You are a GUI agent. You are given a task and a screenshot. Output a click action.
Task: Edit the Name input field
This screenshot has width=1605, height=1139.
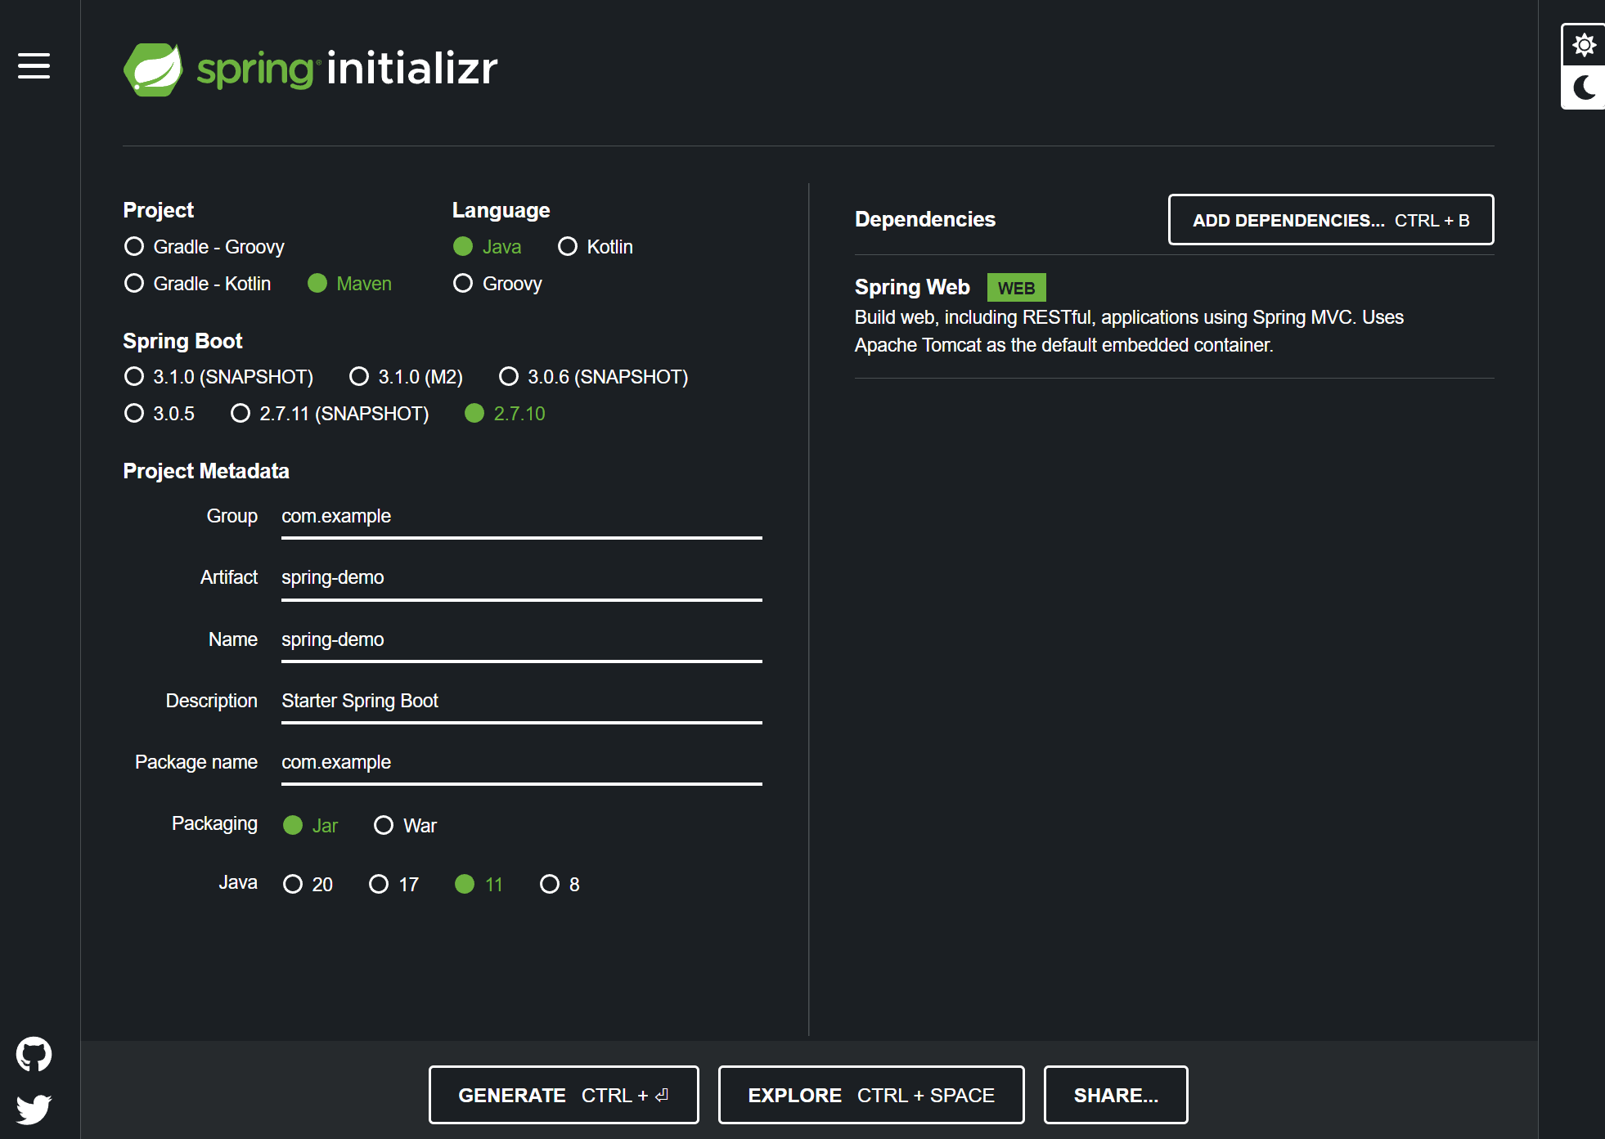[521, 641]
